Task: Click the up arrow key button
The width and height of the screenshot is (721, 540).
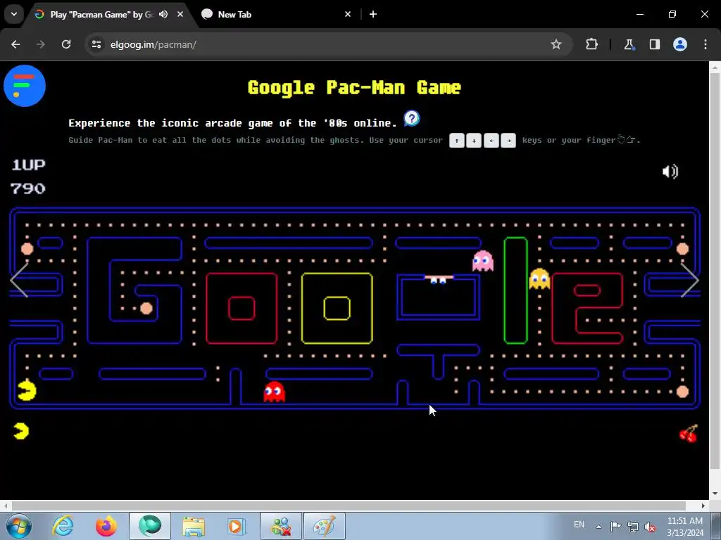Action: click(x=456, y=141)
